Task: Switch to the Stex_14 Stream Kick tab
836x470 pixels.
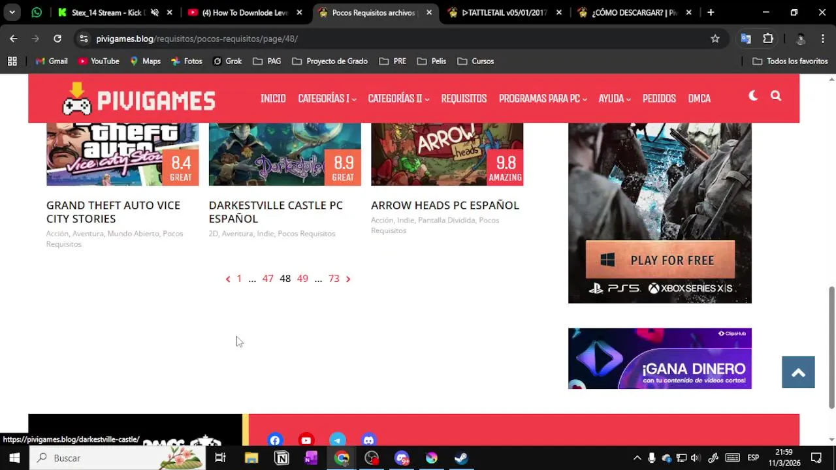Action: point(108,12)
